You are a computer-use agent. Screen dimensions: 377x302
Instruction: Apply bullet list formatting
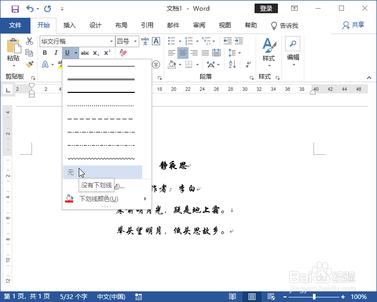[x=171, y=41]
